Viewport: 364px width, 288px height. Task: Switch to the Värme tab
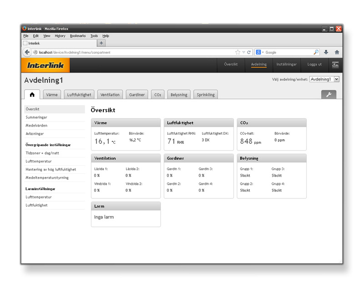pyautogui.click(x=52, y=95)
